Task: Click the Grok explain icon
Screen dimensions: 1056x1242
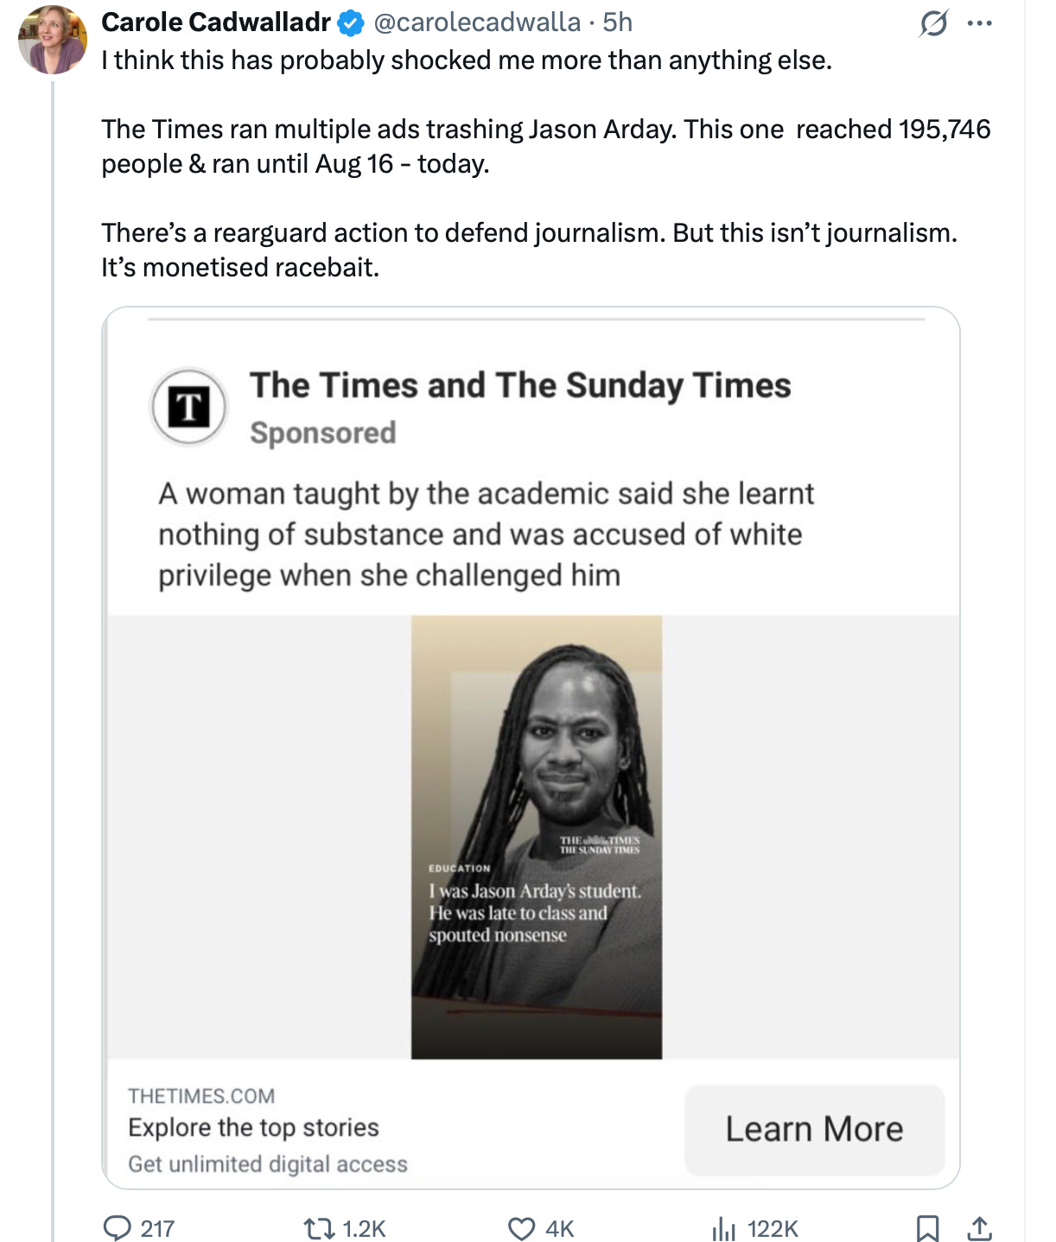Action: click(x=933, y=23)
